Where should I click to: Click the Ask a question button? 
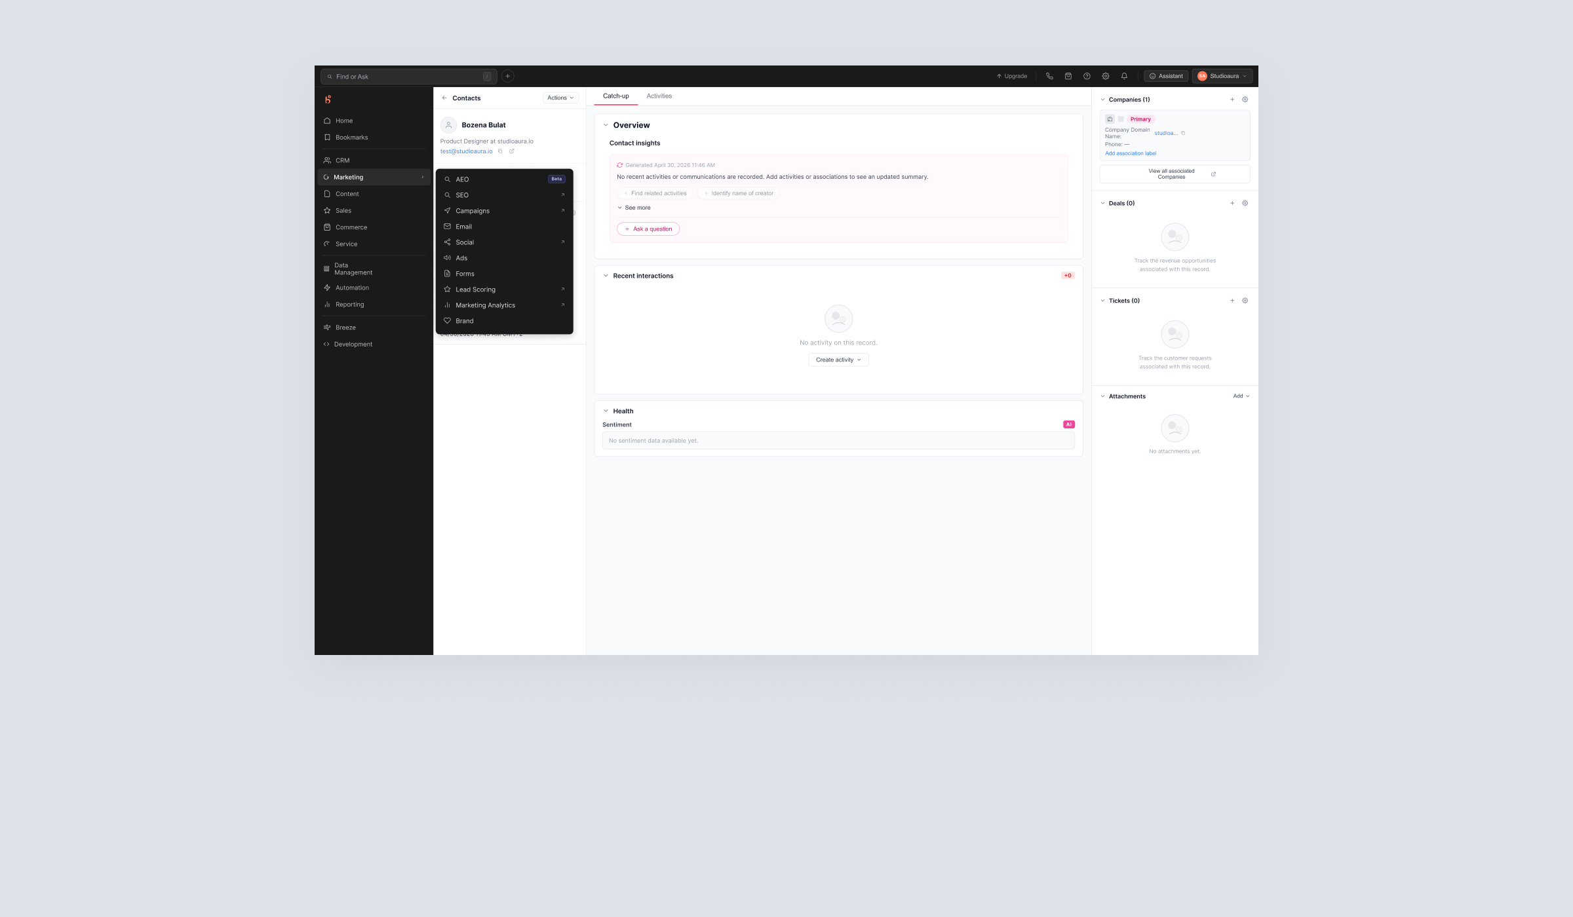click(648, 229)
